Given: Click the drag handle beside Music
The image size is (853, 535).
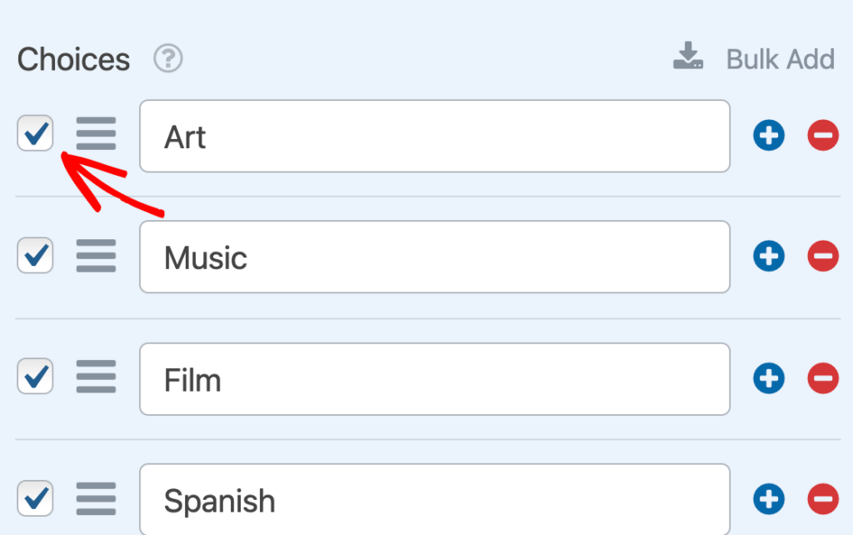Looking at the screenshot, I should coord(96,256).
